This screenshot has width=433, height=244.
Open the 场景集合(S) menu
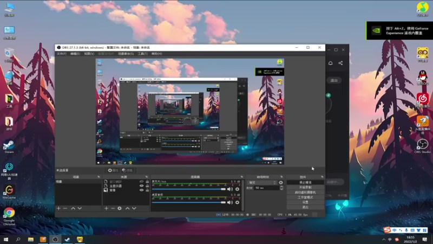(x=126, y=54)
